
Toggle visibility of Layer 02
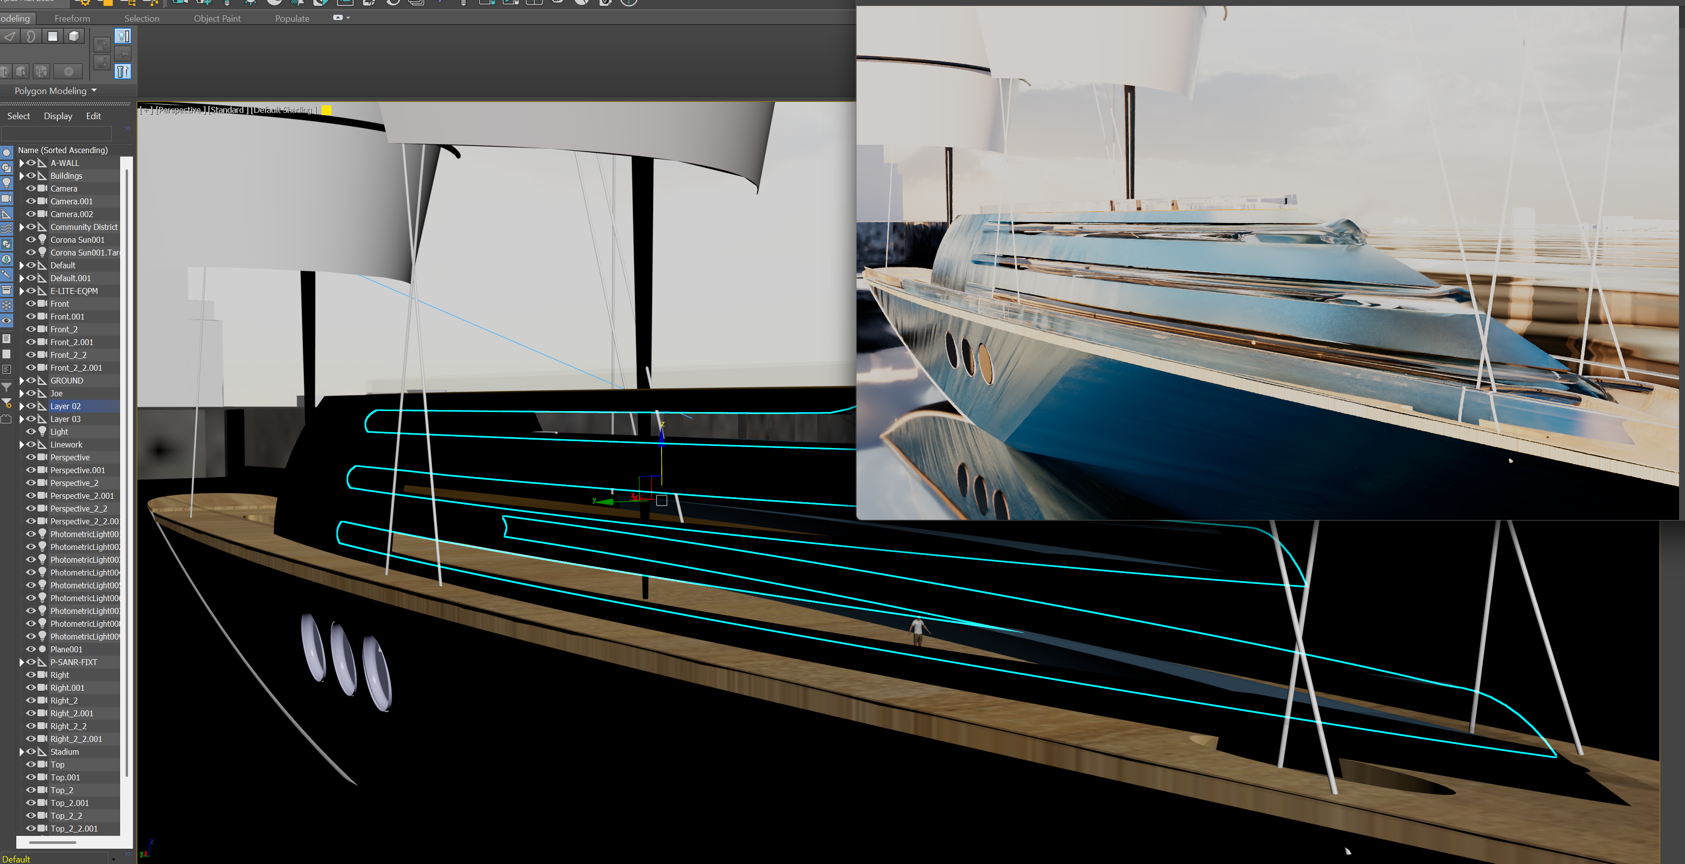pos(31,406)
